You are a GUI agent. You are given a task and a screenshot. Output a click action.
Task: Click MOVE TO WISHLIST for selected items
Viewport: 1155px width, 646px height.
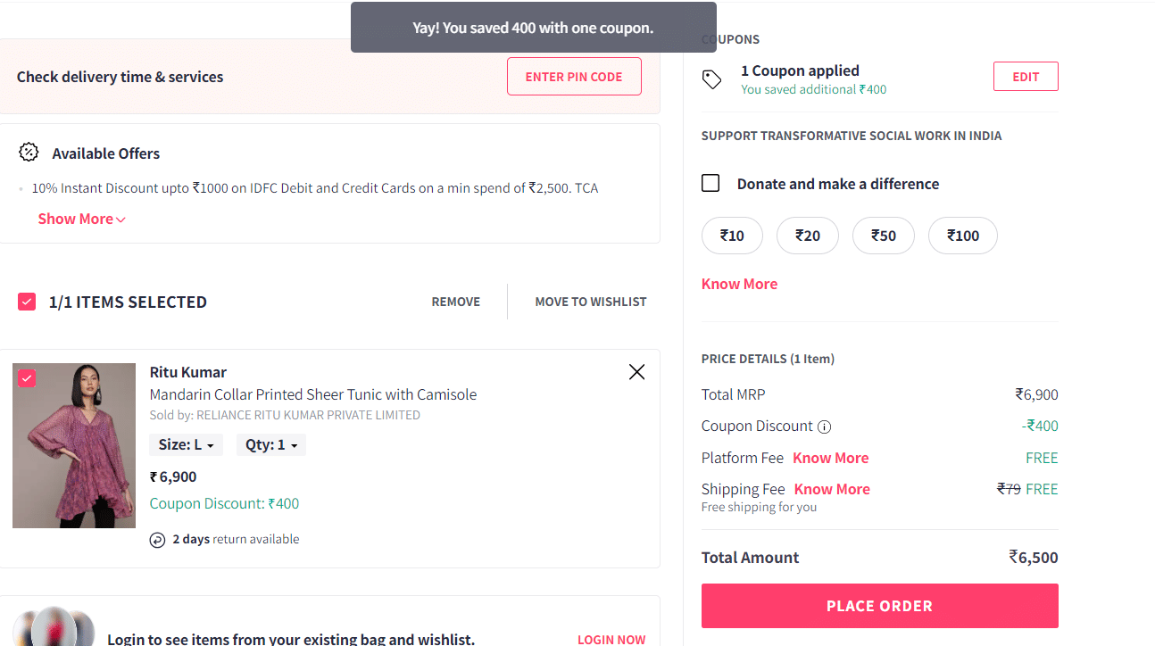pos(591,301)
